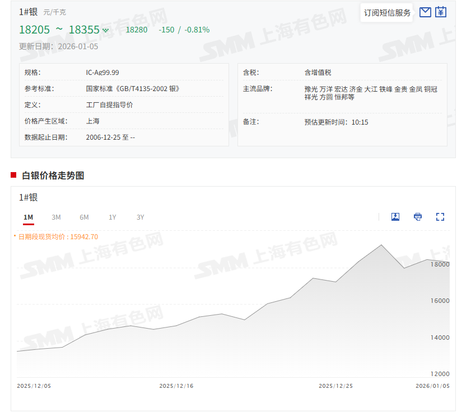This screenshot has height=418, width=457.
Task: Show the 1Y price trend
Action: (113, 217)
